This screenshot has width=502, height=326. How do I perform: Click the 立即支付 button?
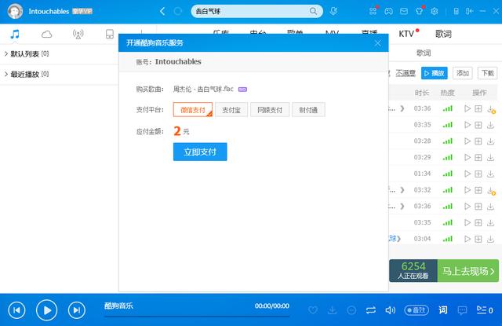coord(200,152)
